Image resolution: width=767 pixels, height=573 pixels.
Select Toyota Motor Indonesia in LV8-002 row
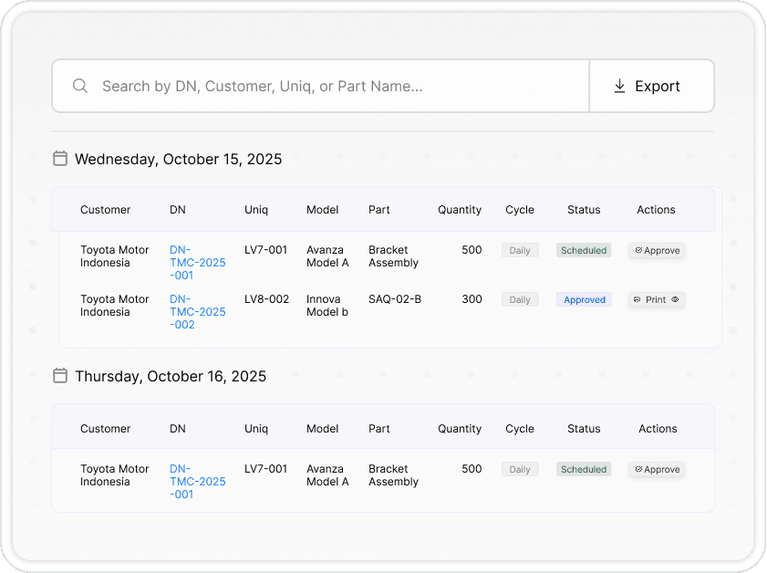[115, 306]
